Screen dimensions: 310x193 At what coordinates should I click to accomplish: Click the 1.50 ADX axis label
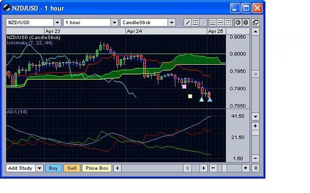238,158
